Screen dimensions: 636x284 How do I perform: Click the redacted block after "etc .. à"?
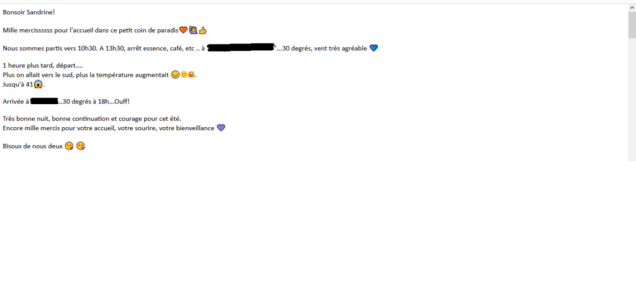coord(241,47)
